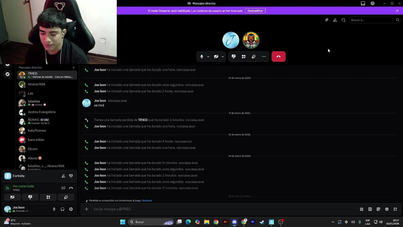Deafen audio with the headphones icon
Viewport: 403px width, 227px height.
(x=62, y=209)
